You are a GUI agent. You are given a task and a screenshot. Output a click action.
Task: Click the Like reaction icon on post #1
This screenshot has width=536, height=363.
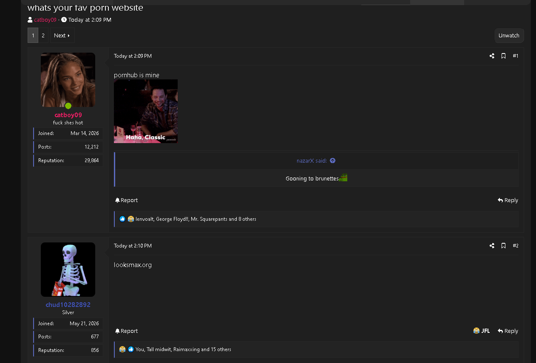(122, 219)
